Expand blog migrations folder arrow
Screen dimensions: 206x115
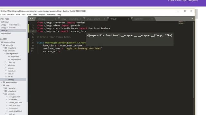pos(3,91)
